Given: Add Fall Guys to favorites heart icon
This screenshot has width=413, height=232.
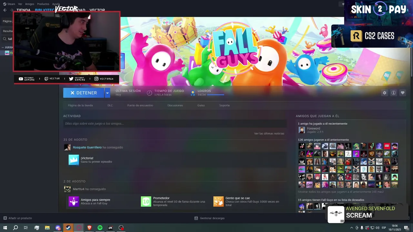Looking at the screenshot, I should point(403,93).
